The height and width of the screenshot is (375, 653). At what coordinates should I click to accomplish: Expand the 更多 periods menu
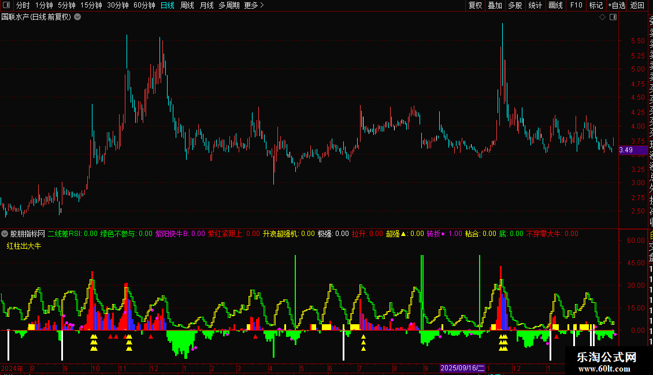point(254,5)
